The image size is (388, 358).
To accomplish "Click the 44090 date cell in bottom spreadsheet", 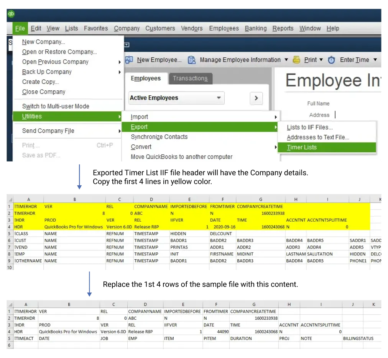I will pos(216,332).
